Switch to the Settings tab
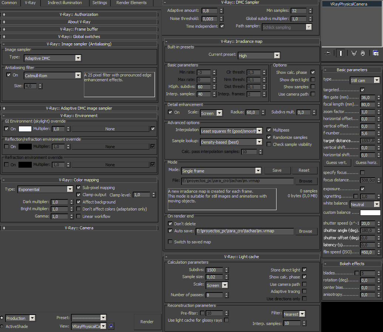Image resolution: width=383 pixels, height=332 pixels. tap(100, 3)
